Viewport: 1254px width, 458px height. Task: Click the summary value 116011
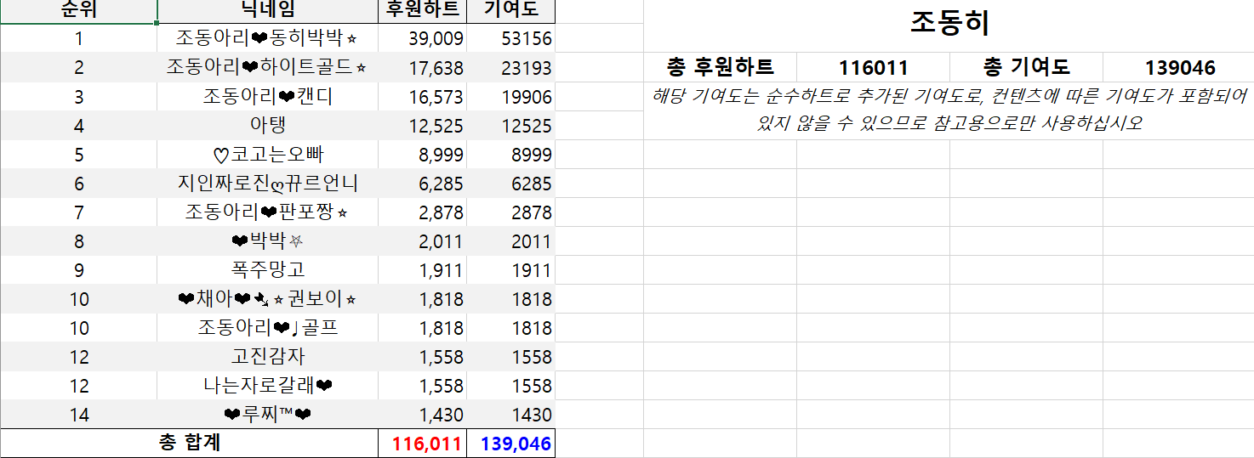pos(873,67)
